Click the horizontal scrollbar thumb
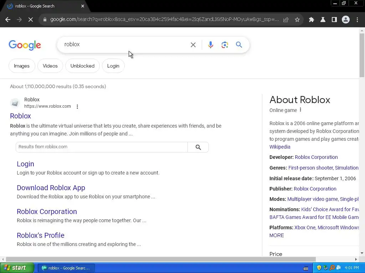Image resolution: width=365 pixels, height=273 pixels. [x=161, y=259]
